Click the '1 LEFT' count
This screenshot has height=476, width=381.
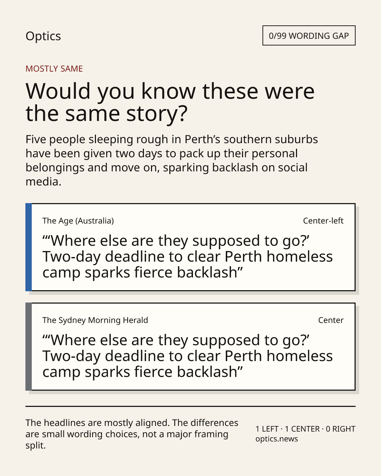click(267, 429)
